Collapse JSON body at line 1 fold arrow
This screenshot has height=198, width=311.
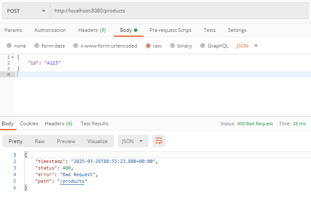tap(13, 57)
